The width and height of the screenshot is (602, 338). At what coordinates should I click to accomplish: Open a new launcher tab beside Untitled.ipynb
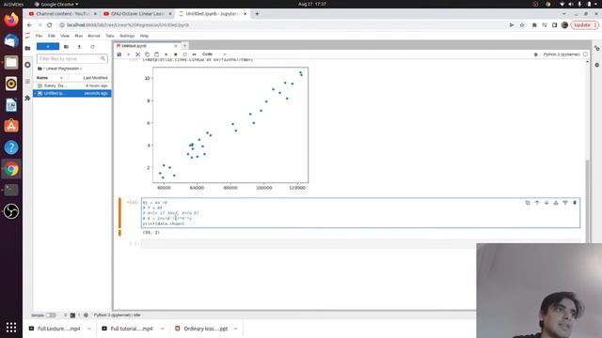click(184, 46)
